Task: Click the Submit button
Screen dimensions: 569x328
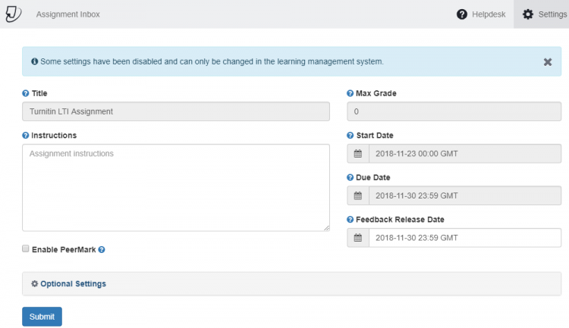Action: click(x=42, y=317)
